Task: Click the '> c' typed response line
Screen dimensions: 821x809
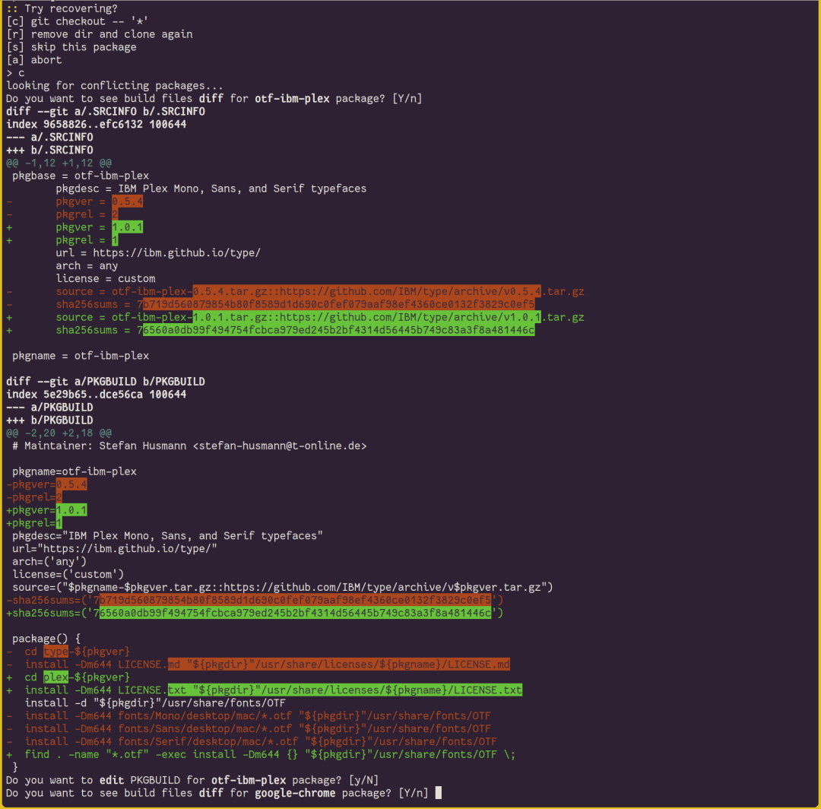Action: coord(16,73)
